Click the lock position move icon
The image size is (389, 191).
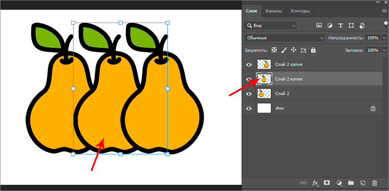[x=293, y=50]
